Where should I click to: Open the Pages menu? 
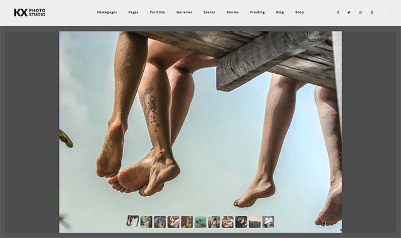[x=133, y=12]
